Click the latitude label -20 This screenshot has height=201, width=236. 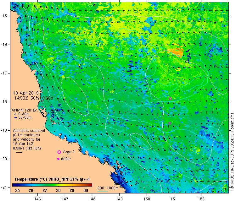tap(3, 159)
